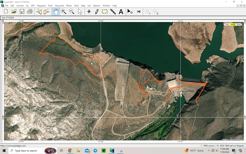Screen dimensions: 246x154
Task: Select the dashed rectangle selection tool
Action: (105, 12)
